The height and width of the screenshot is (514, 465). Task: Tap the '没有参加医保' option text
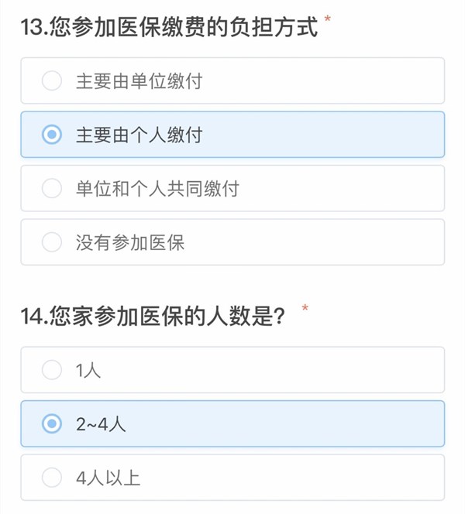(x=129, y=242)
